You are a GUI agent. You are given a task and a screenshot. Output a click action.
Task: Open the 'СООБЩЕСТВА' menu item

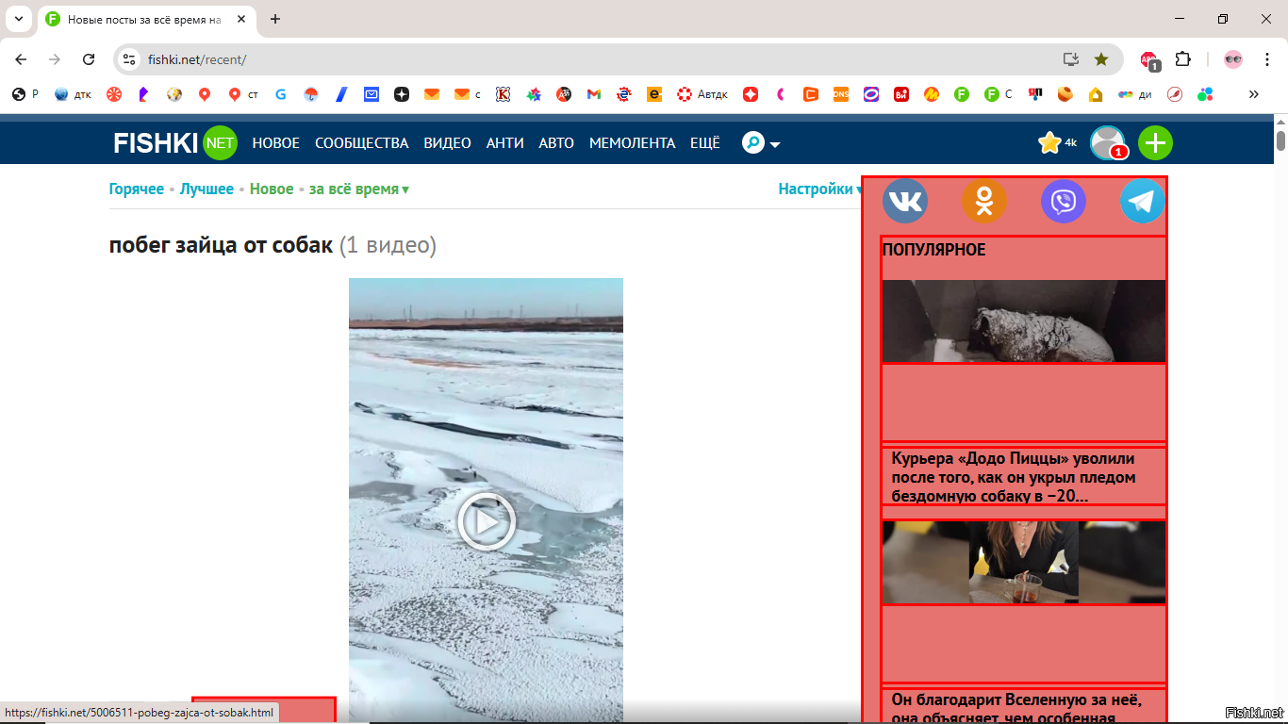pyautogui.click(x=361, y=143)
